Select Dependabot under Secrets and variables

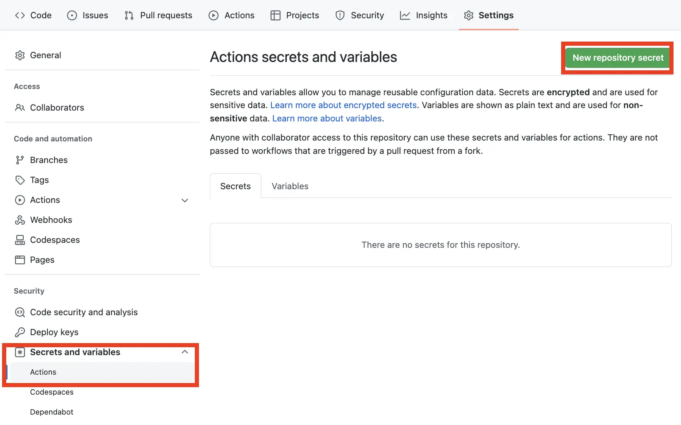pyautogui.click(x=52, y=412)
